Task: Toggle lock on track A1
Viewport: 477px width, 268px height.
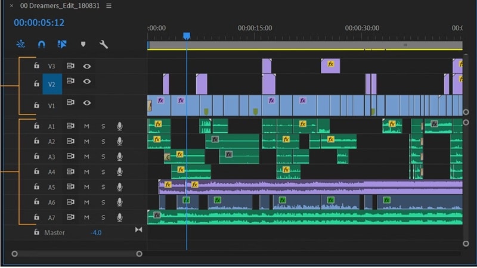Action: click(36, 126)
